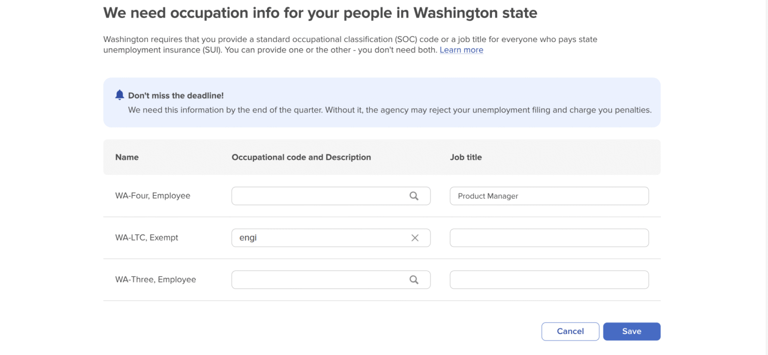Click the bell icon in the deadline banner
The height and width of the screenshot is (355, 768).
click(119, 94)
